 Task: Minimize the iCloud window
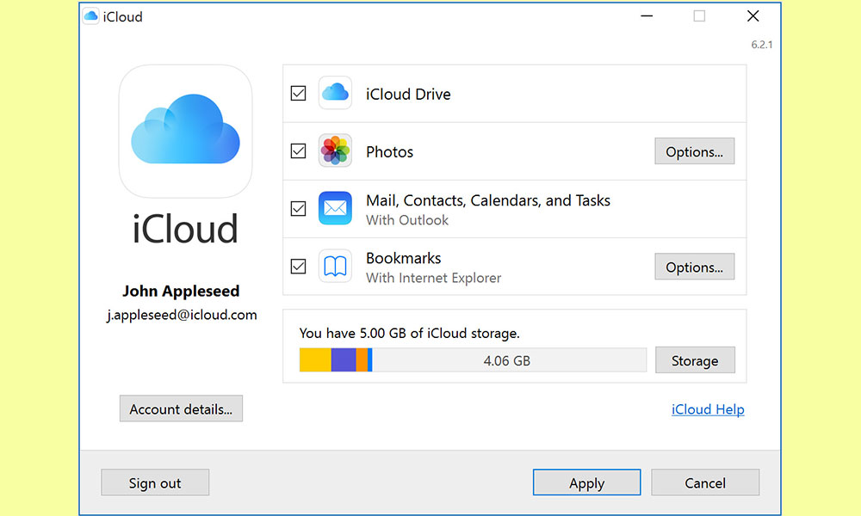pyautogui.click(x=647, y=15)
